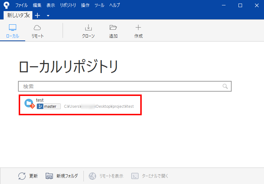Click the 追加 folder icon
This screenshot has width=264, height=184.
[113, 27]
